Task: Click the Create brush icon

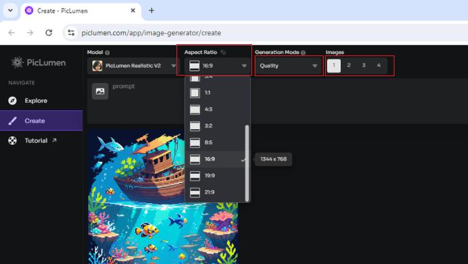Action: coord(13,120)
